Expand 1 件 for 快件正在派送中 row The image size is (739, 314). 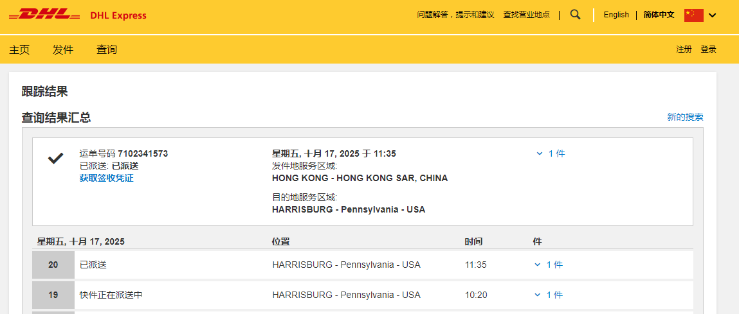click(x=549, y=295)
